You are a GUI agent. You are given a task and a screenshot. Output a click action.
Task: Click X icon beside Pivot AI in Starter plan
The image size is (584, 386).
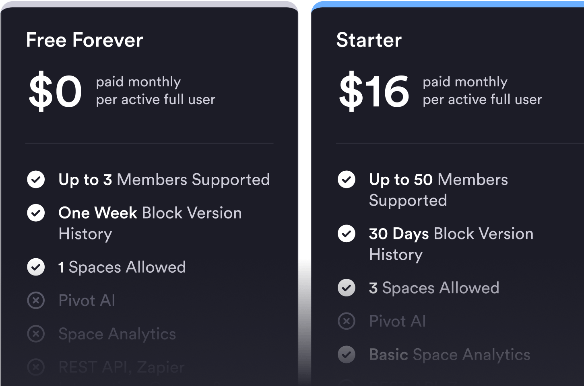pos(347,321)
